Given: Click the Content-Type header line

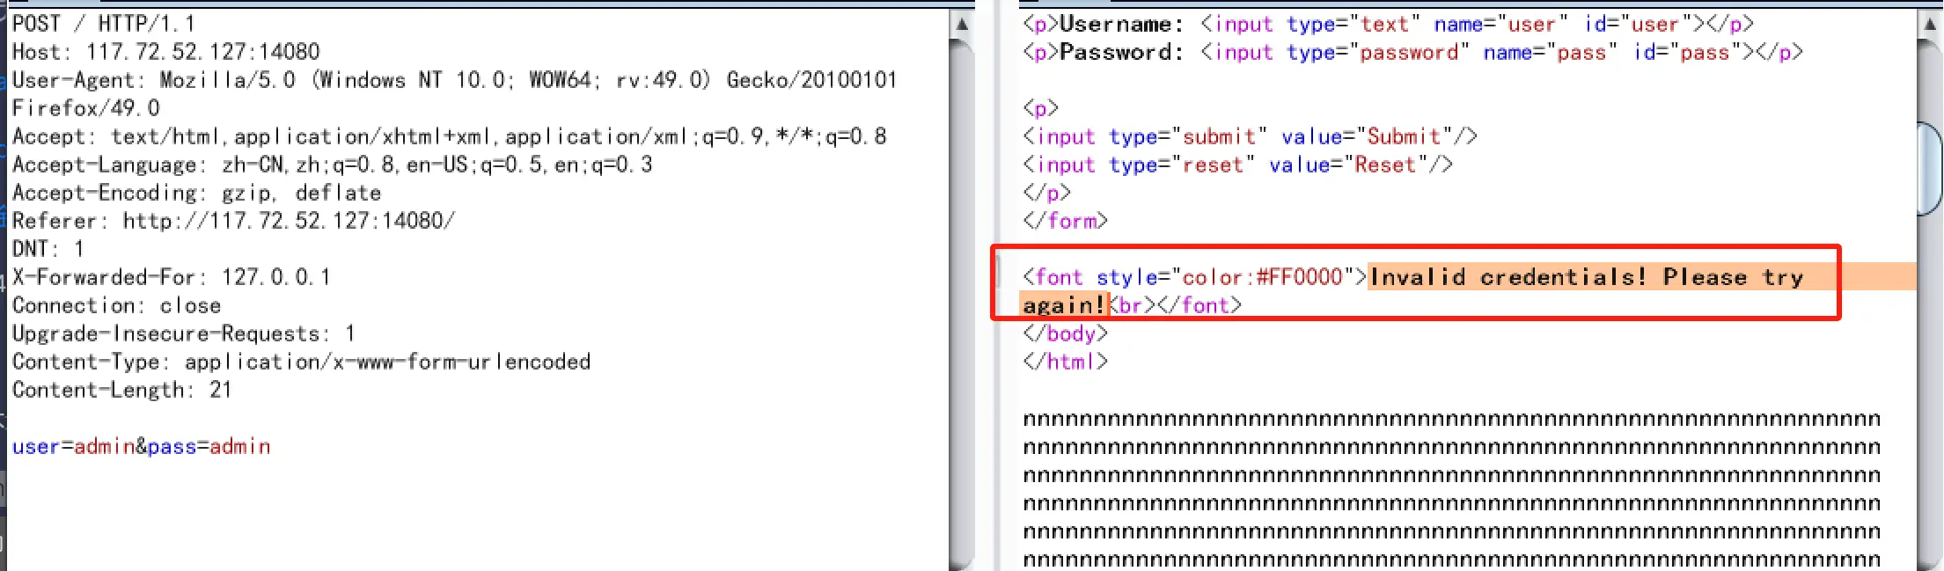Looking at the screenshot, I should click(301, 362).
